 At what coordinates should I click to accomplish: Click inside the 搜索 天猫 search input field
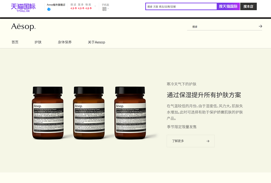click(181, 6)
